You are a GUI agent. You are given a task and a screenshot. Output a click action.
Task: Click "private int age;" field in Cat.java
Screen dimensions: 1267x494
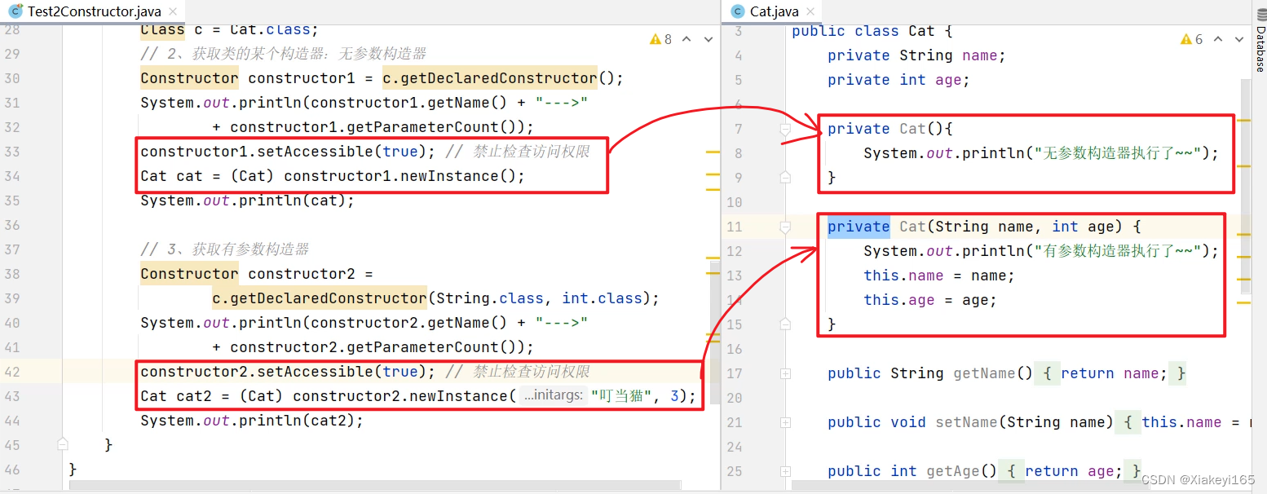(x=898, y=80)
